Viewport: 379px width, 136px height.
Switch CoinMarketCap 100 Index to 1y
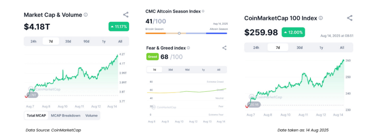tap(321, 48)
